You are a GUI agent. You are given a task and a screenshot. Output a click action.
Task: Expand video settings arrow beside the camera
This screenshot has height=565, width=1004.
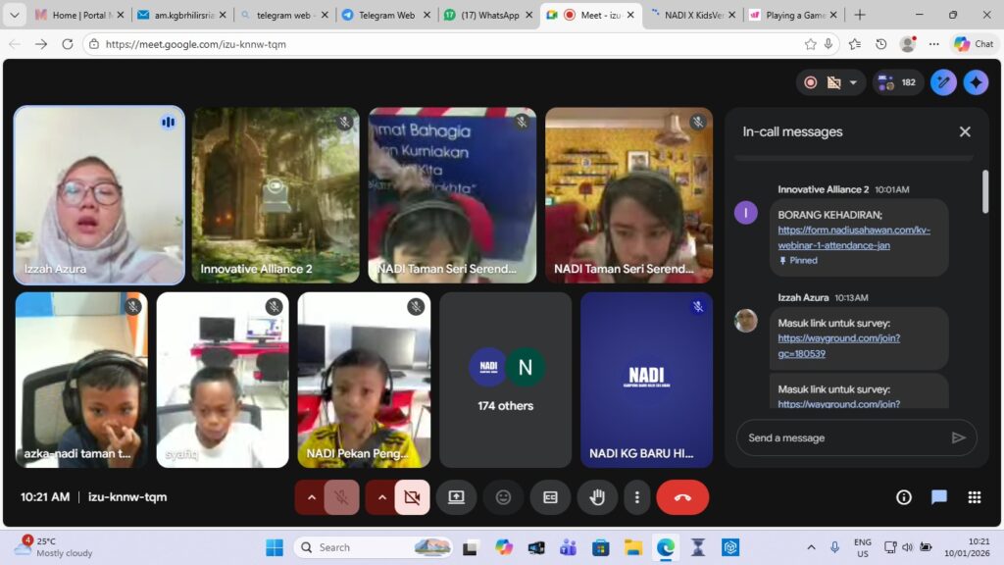click(382, 497)
